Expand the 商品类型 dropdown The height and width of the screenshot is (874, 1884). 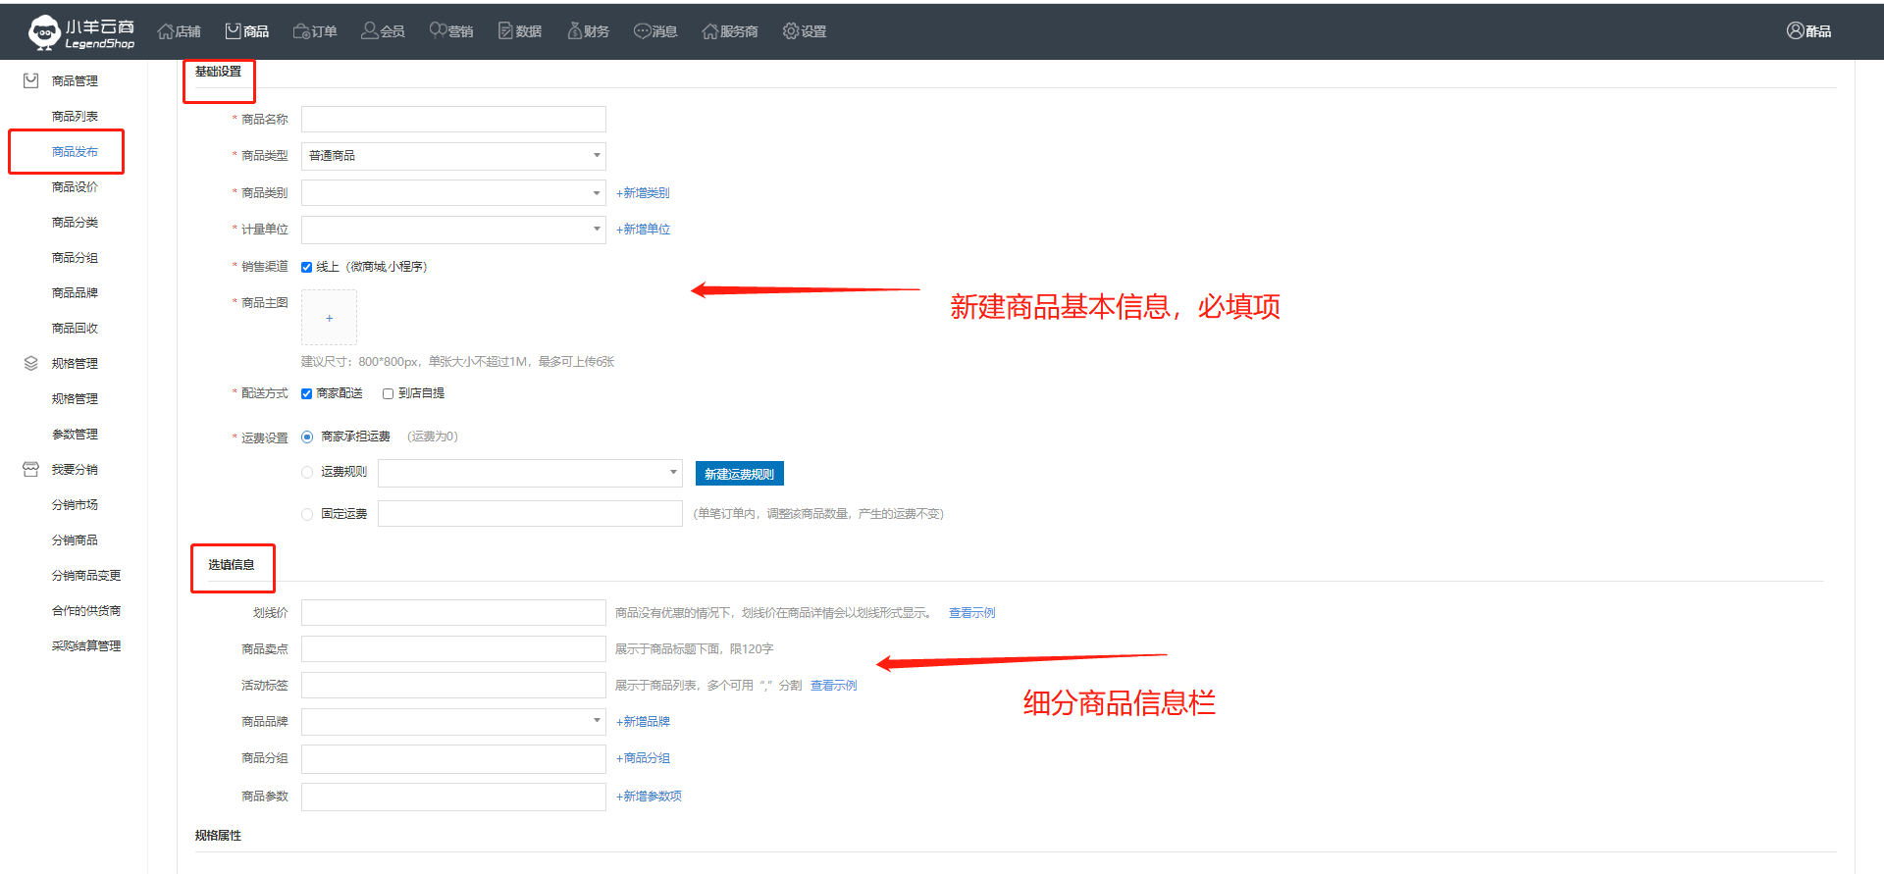(453, 156)
